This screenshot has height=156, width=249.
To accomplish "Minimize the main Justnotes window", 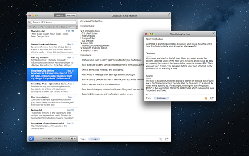I will 33,16.
